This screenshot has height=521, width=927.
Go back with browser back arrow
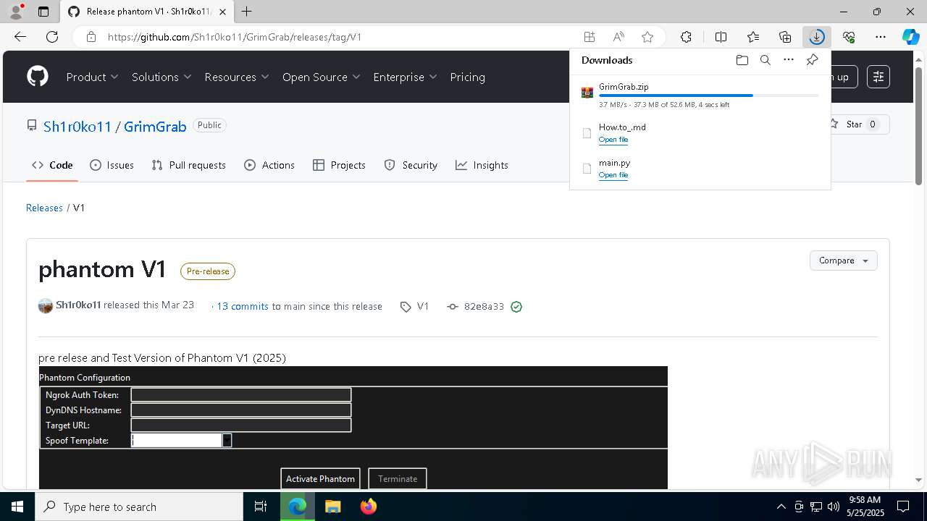(20, 37)
